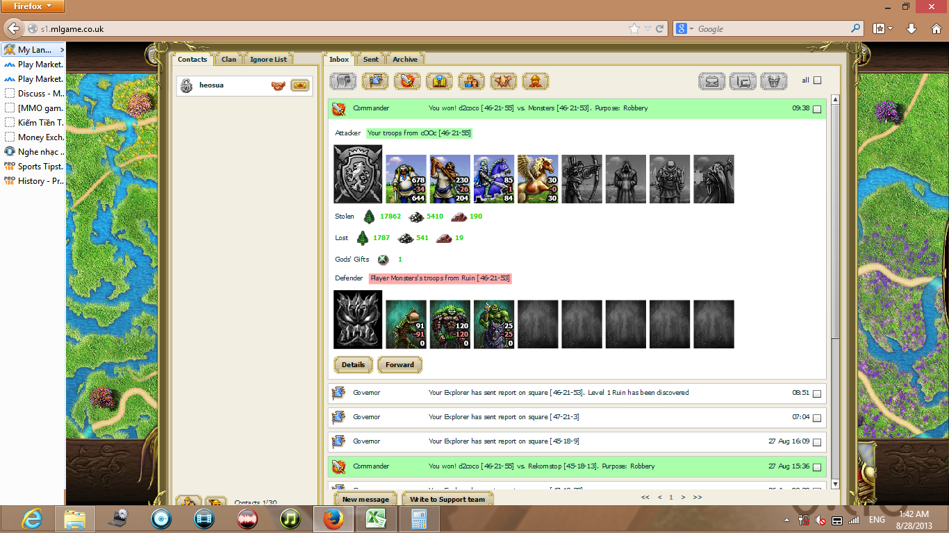Click the muted volume tray icon
This screenshot has width=949, height=533.
coord(820,520)
